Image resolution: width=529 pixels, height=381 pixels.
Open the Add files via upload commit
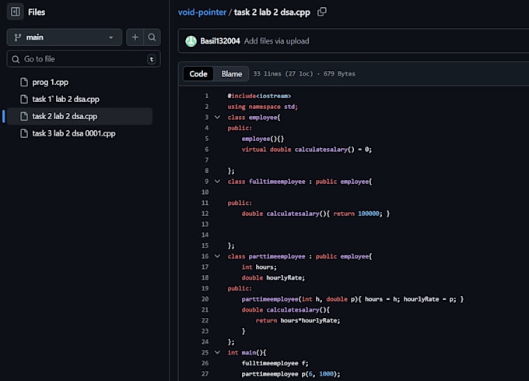click(276, 41)
